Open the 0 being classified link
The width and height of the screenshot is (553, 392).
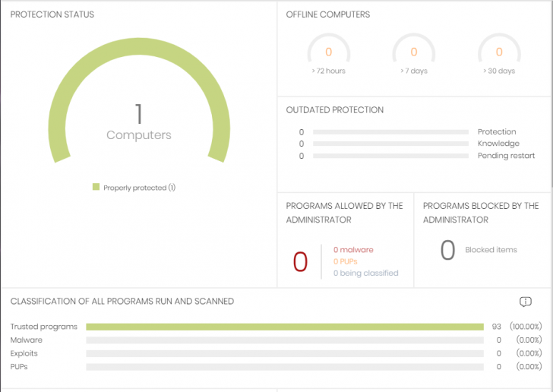tap(365, 273)
